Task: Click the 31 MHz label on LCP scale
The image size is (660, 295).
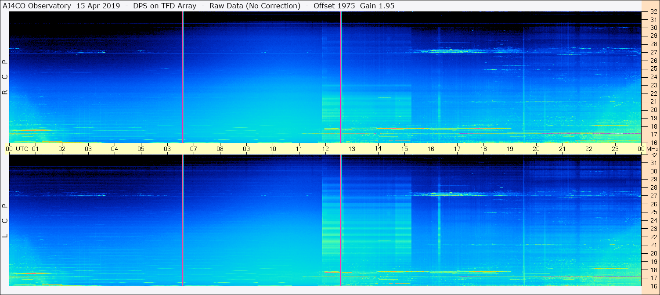Action: click(653, 163)
